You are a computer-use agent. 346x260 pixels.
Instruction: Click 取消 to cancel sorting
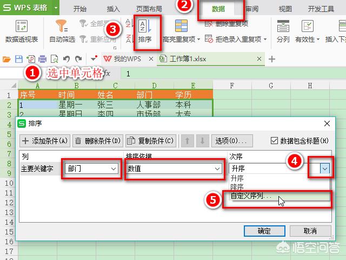(310, 231)
